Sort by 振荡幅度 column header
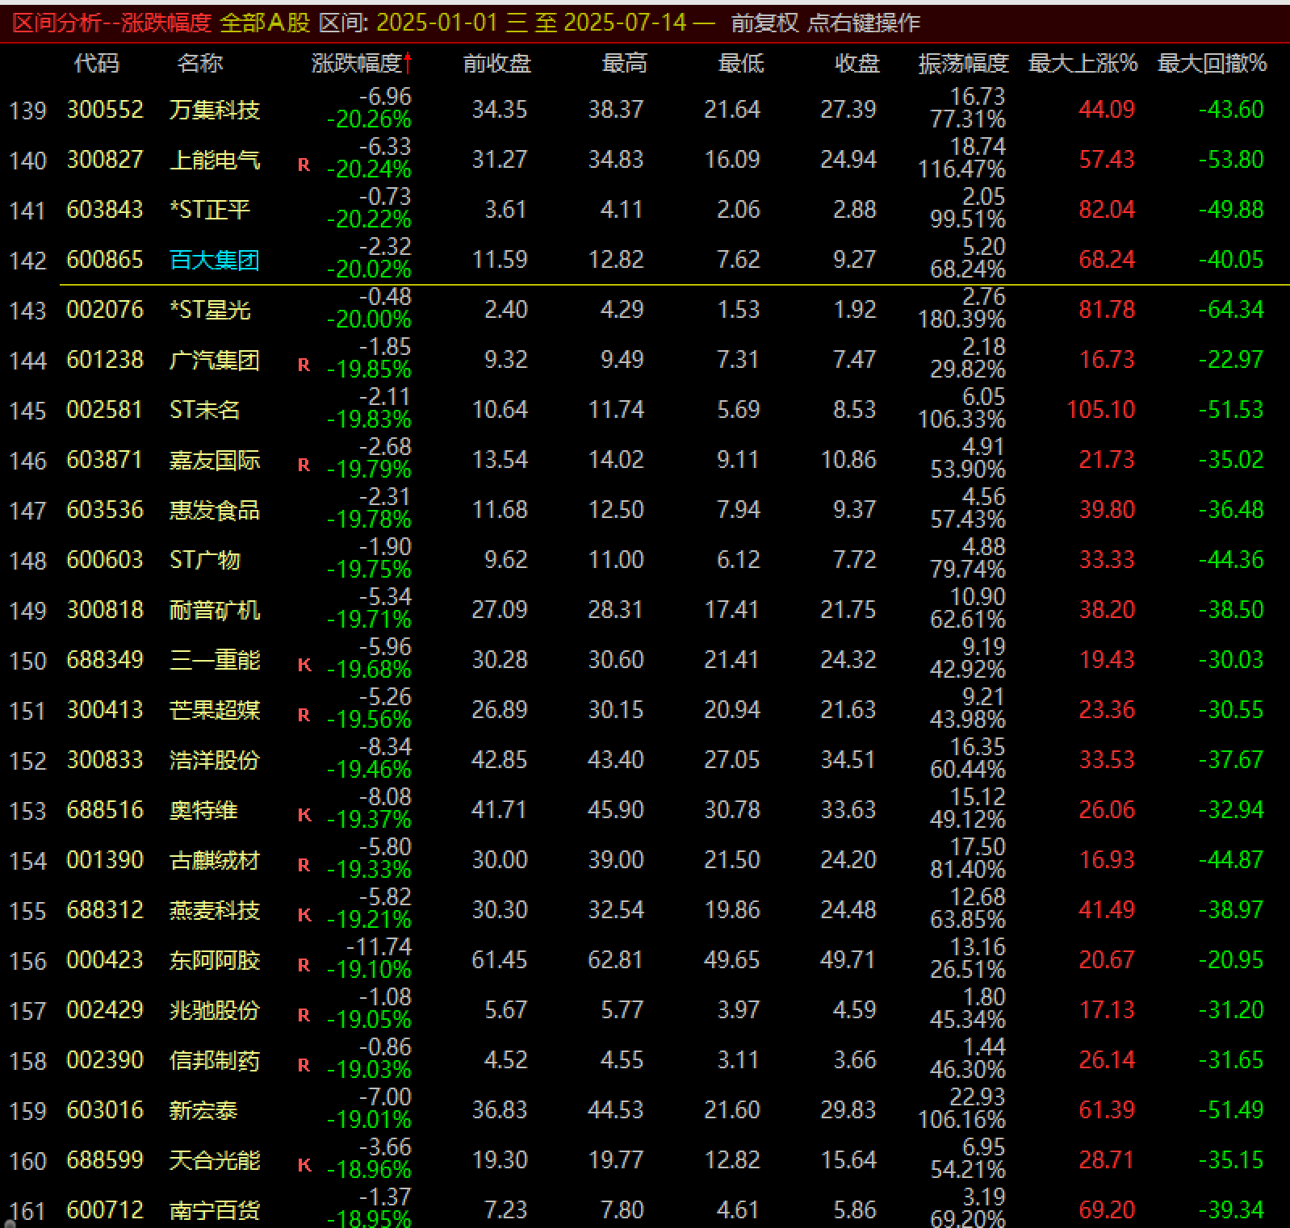Screen dimensions: 1290x1228 [963, 63]
